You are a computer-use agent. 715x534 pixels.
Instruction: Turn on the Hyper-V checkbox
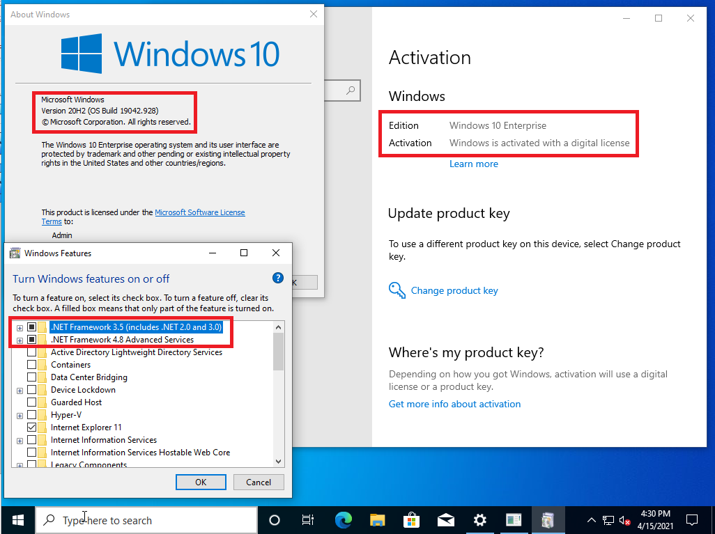tap(31, 415)
